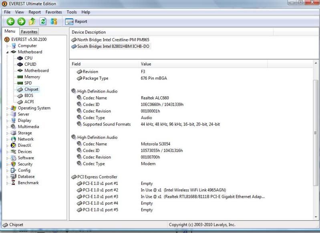Expand the Display tree node
The width and height of the screenshot is (320, 233).
[7, 121]
